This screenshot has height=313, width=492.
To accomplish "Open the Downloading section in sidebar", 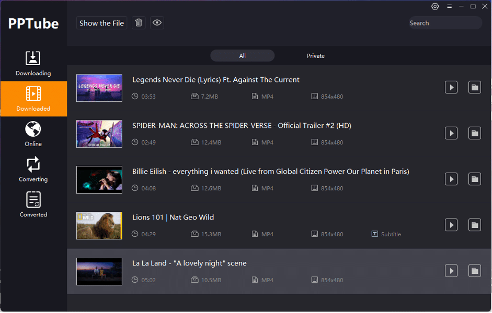I will (x=33, y=63).
